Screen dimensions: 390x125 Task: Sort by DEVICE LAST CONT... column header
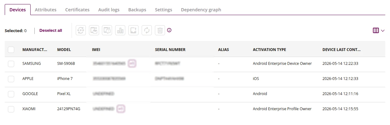pos(341,50)
